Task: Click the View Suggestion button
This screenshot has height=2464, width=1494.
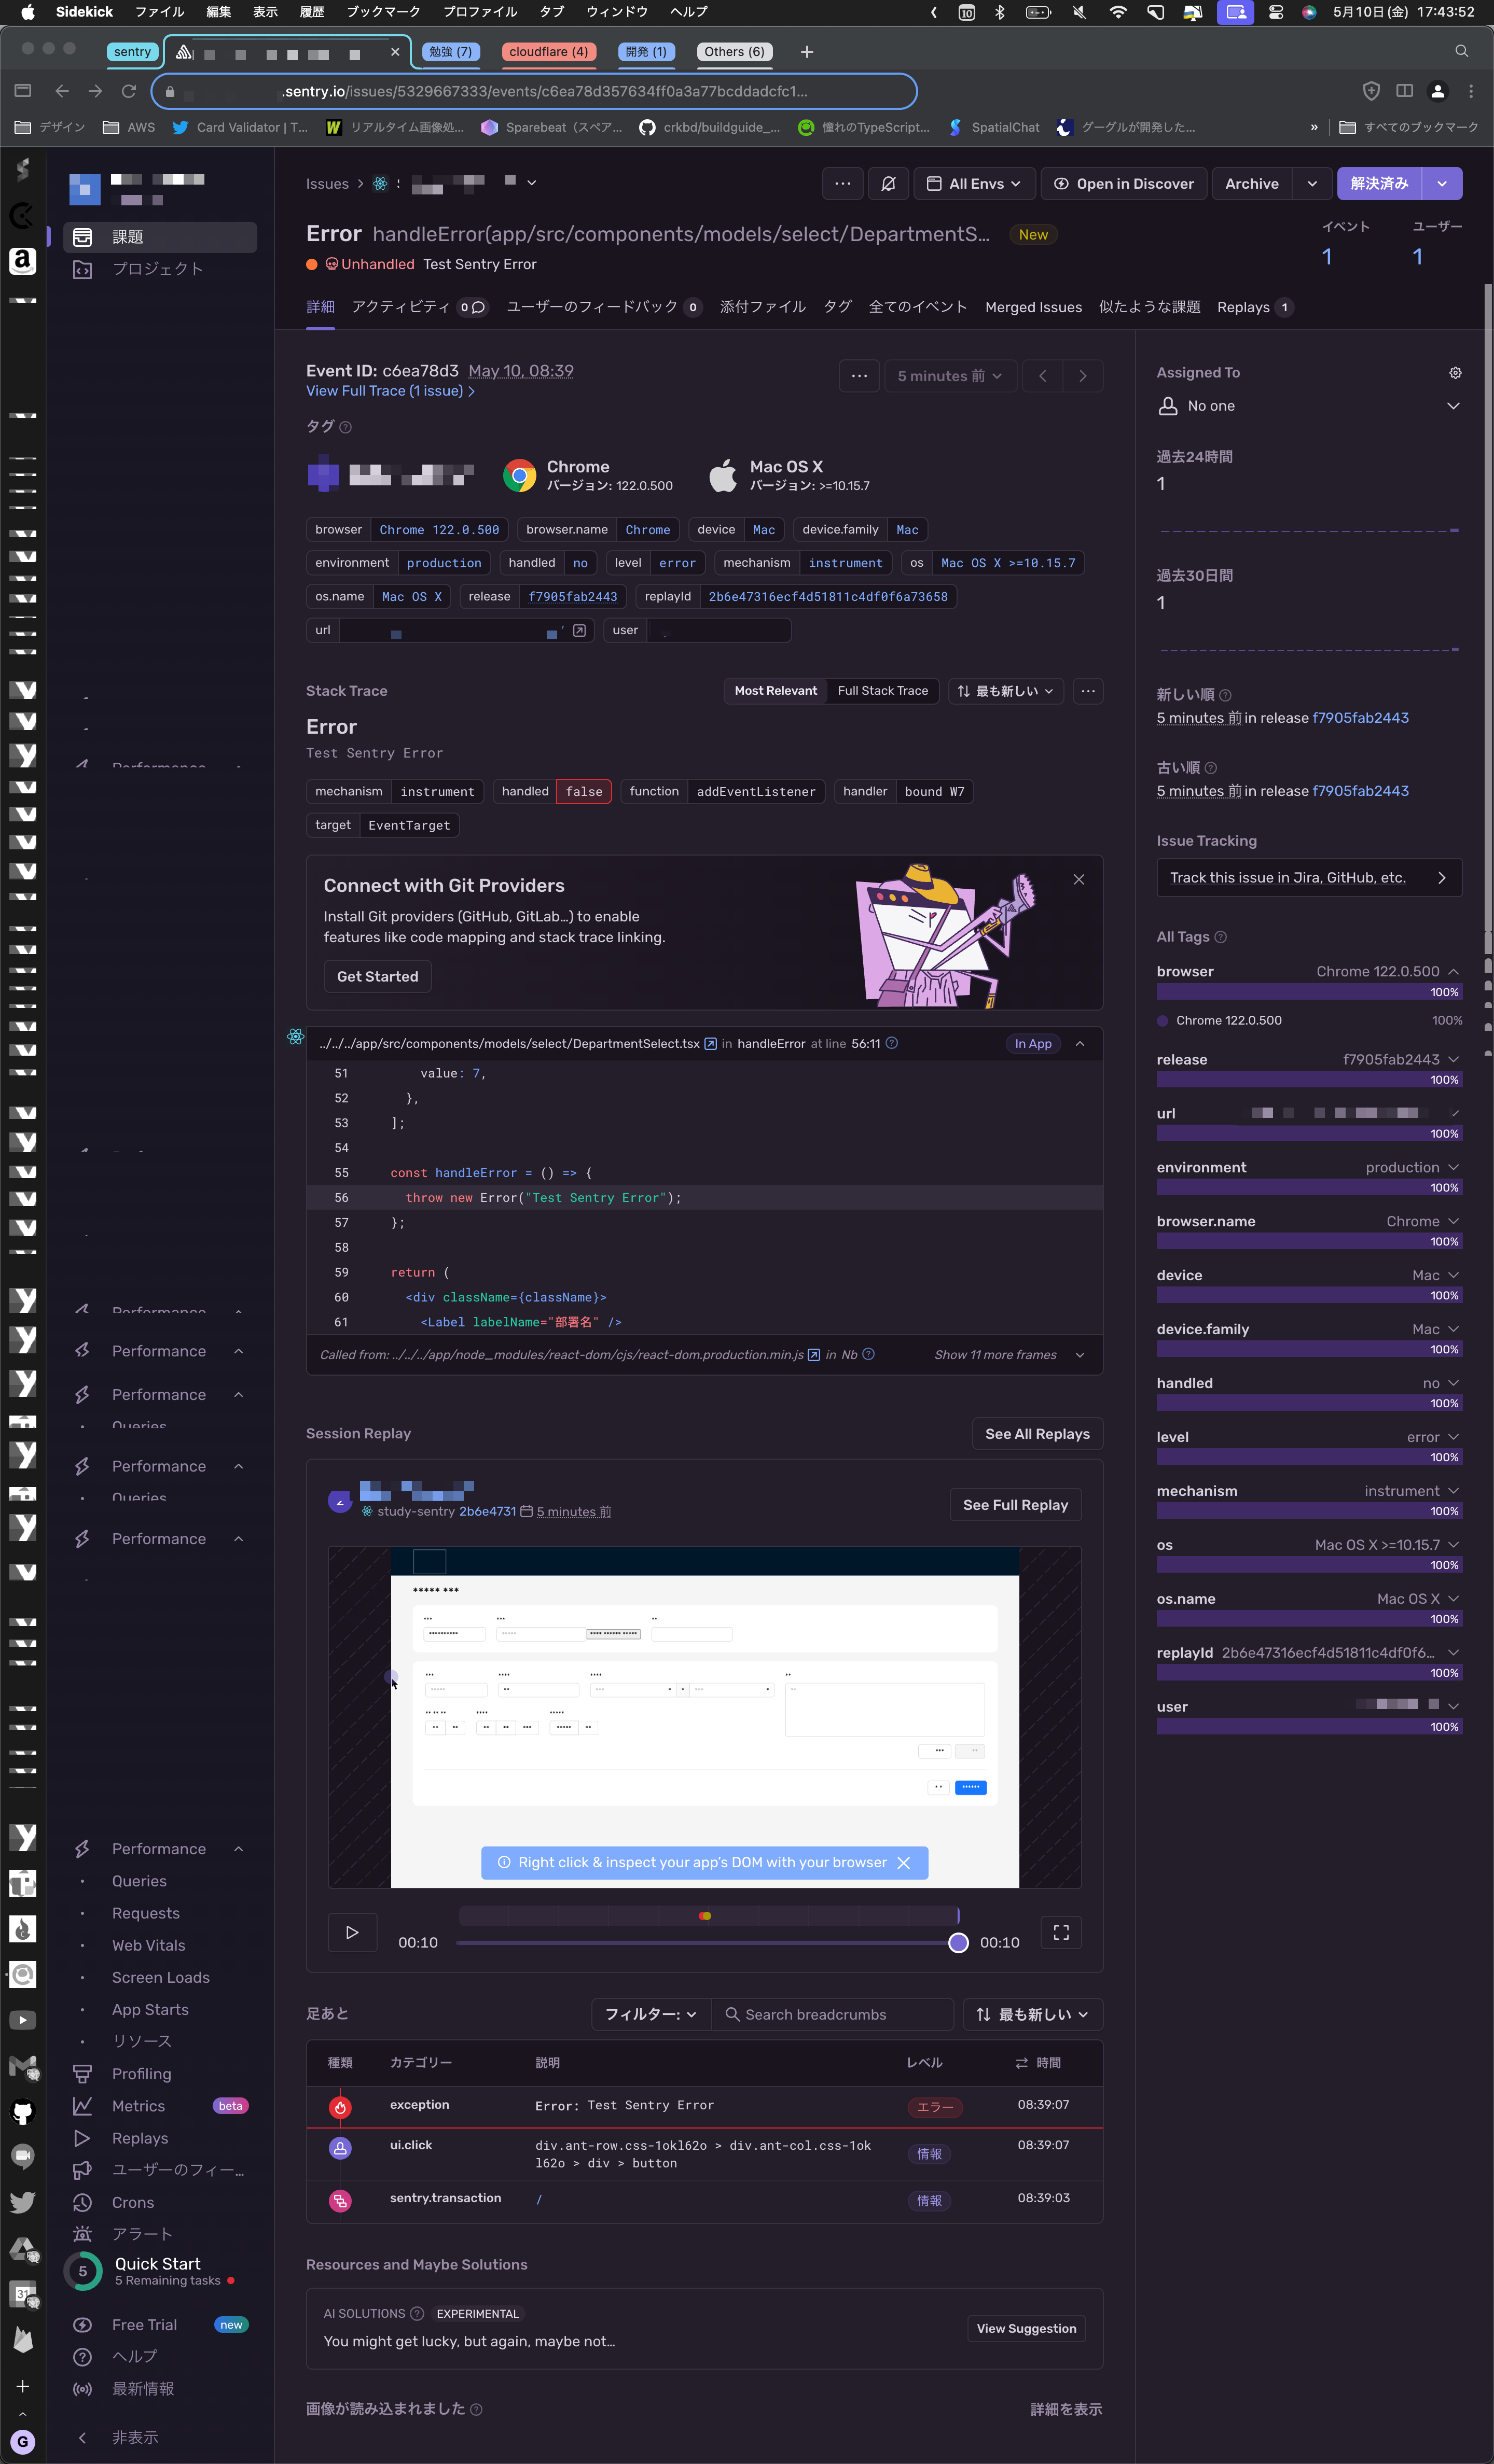Action: (1027, 2328)
